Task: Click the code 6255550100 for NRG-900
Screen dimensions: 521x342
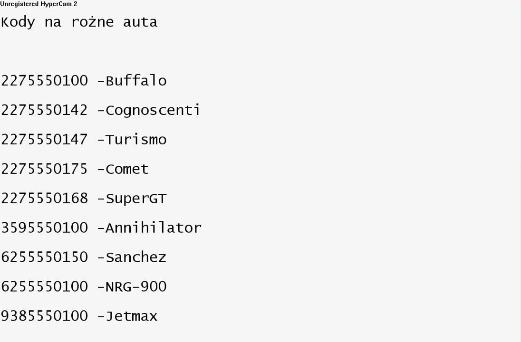Action: coord(44,287)
